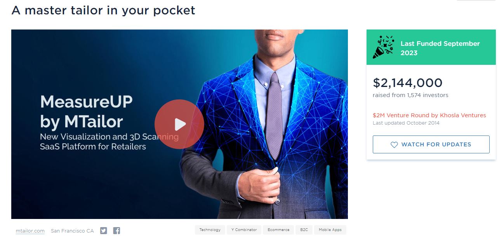This screenshot has width=504, height=238.
Task: Play the MeasureUP by MTailor video
Action: pyautogui.click(x=179, y=124)
